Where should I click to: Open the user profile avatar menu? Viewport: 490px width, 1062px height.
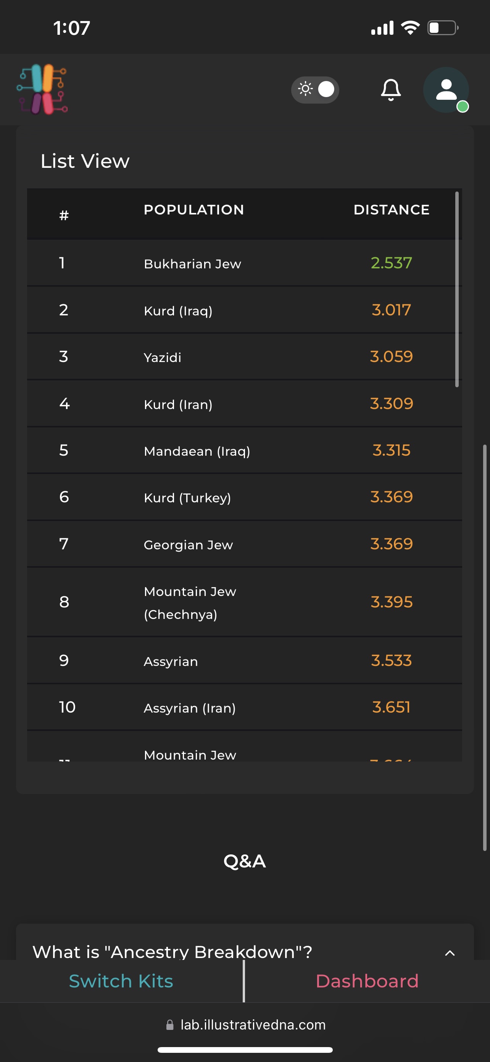pos(446,89)
